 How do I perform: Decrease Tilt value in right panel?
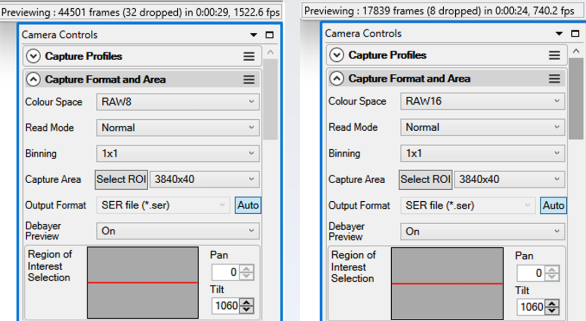(552, 311)
